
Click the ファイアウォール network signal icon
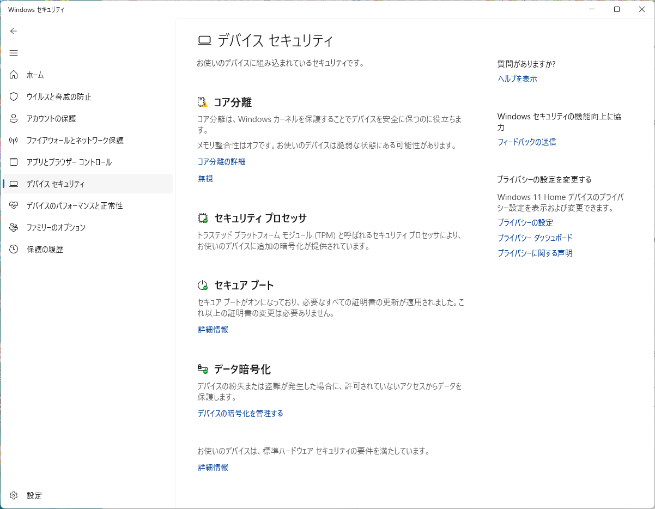(14, 140)
